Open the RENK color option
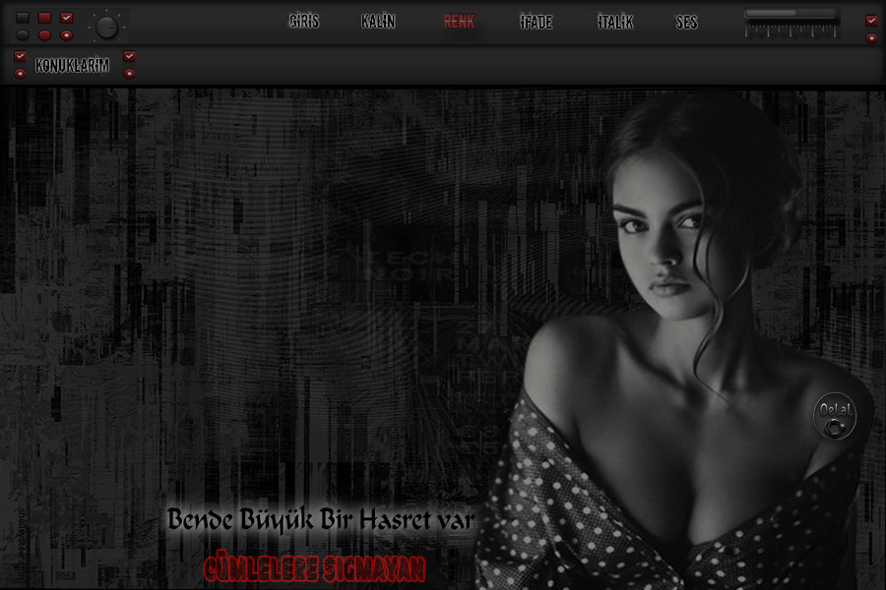This screenshot has height=590, width=886. pos(459,22)
